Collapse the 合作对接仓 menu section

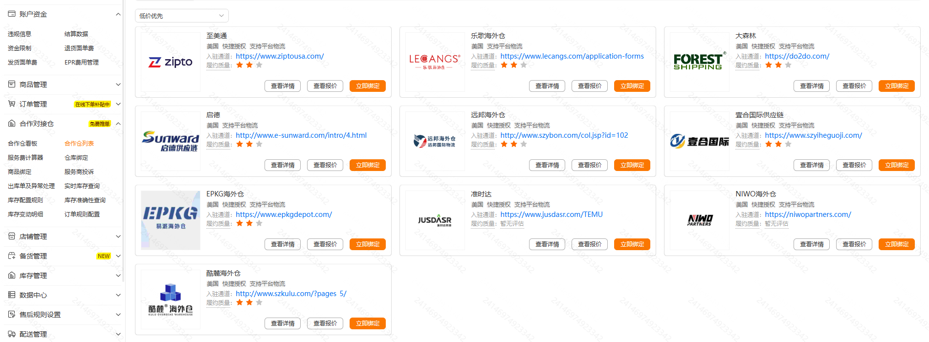tap(118, 124)
